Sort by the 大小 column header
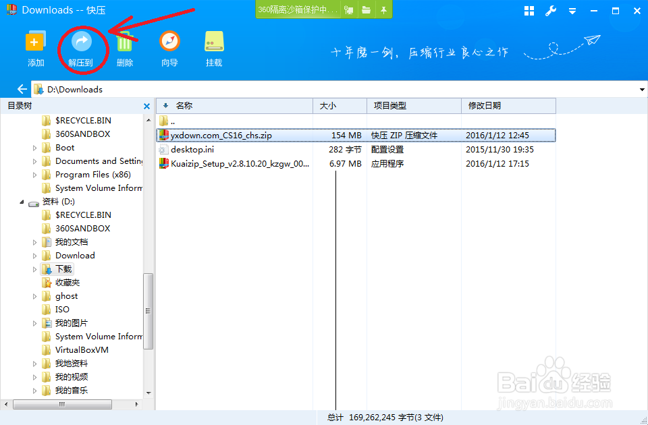Viewport: 648px width, 425px height. (340, 106)
